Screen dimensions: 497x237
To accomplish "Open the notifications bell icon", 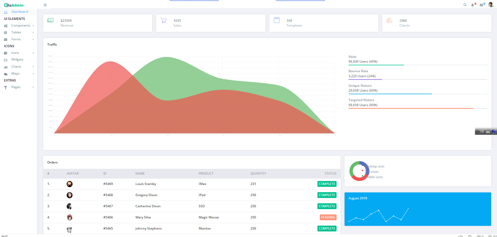I will [473, 5].
